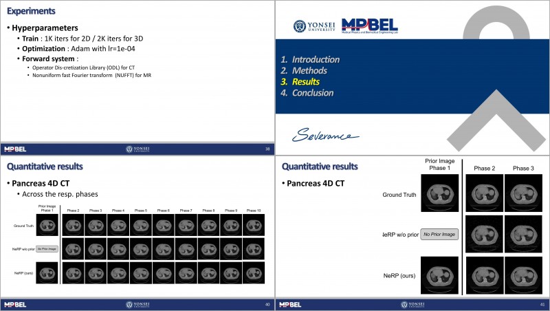Click 'Nonuniform fast Fourier transform (NUFFT) for MR'
Viewport: 550px width, 311px height.
[x=92, y=75]
